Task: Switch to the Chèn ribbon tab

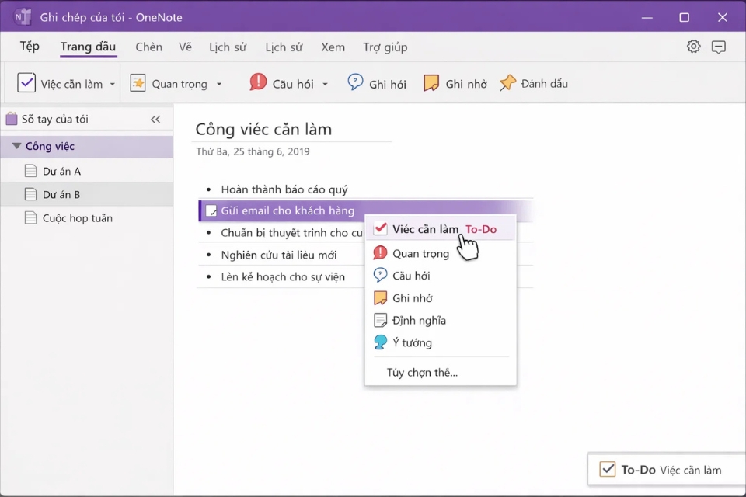Action: tap(148, 47)
